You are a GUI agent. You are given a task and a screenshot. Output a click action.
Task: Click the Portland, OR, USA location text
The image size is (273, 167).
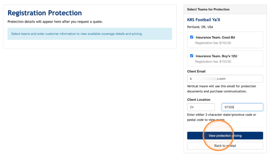click(200, 27)
